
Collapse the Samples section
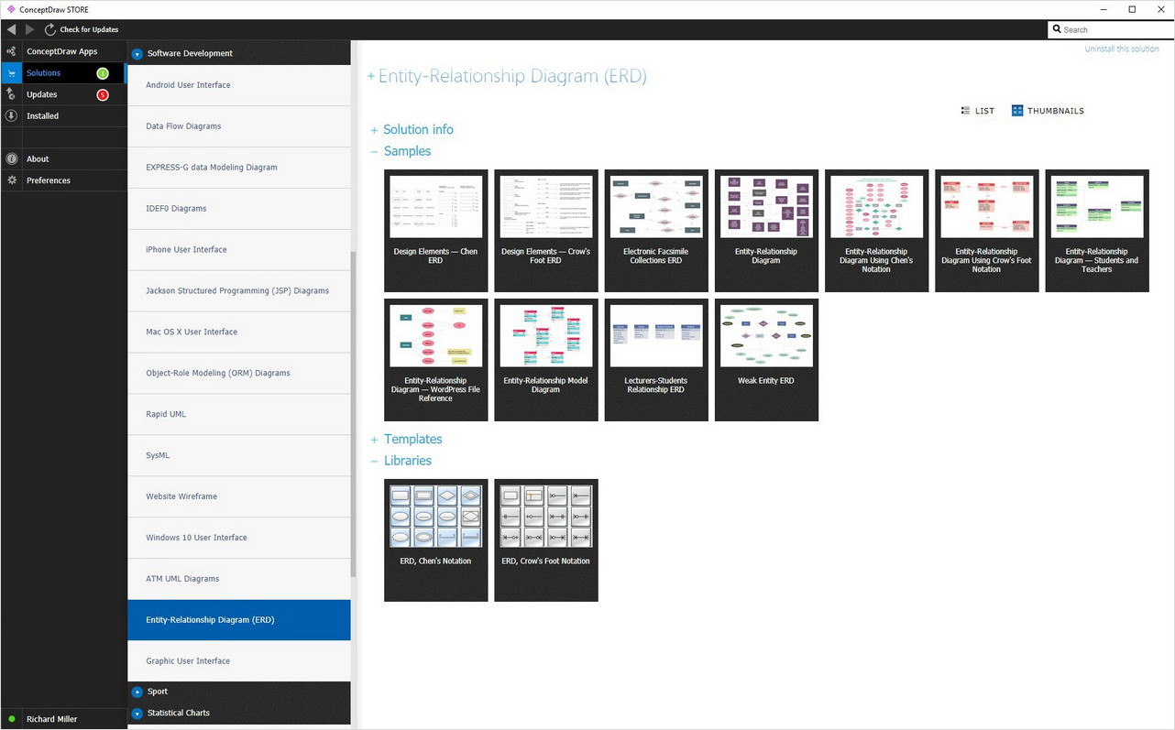[x=401, y=152]
